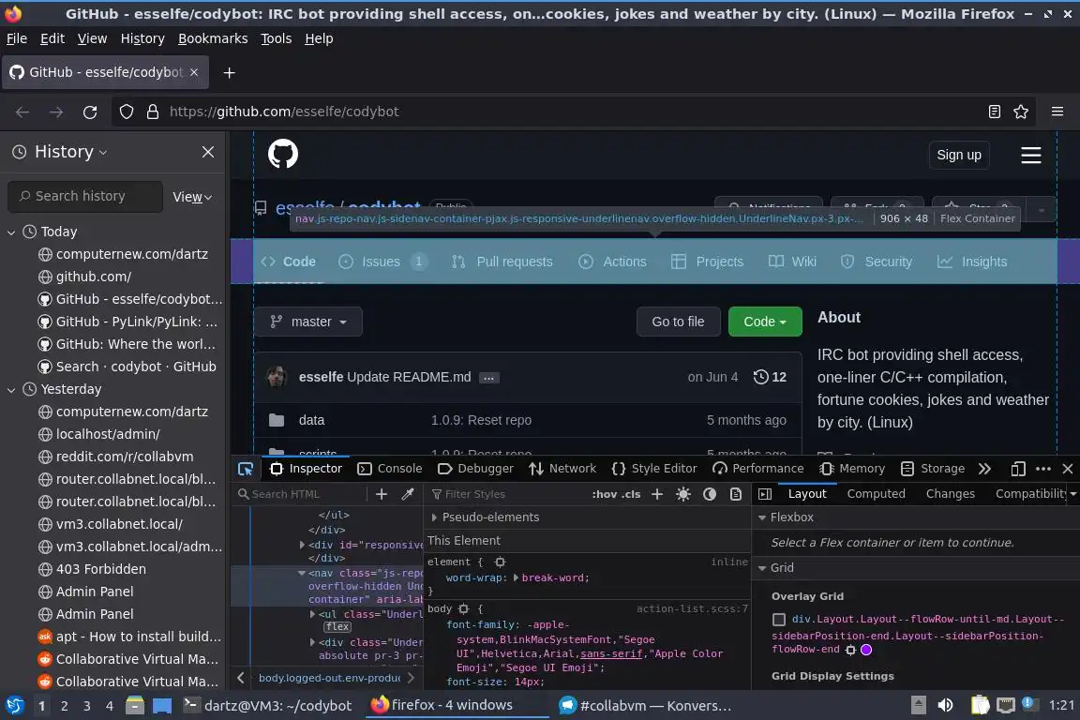Expand the Pseudo-elements section
The height and width of the screenshot is (720, 1080).
pos(434,517)
